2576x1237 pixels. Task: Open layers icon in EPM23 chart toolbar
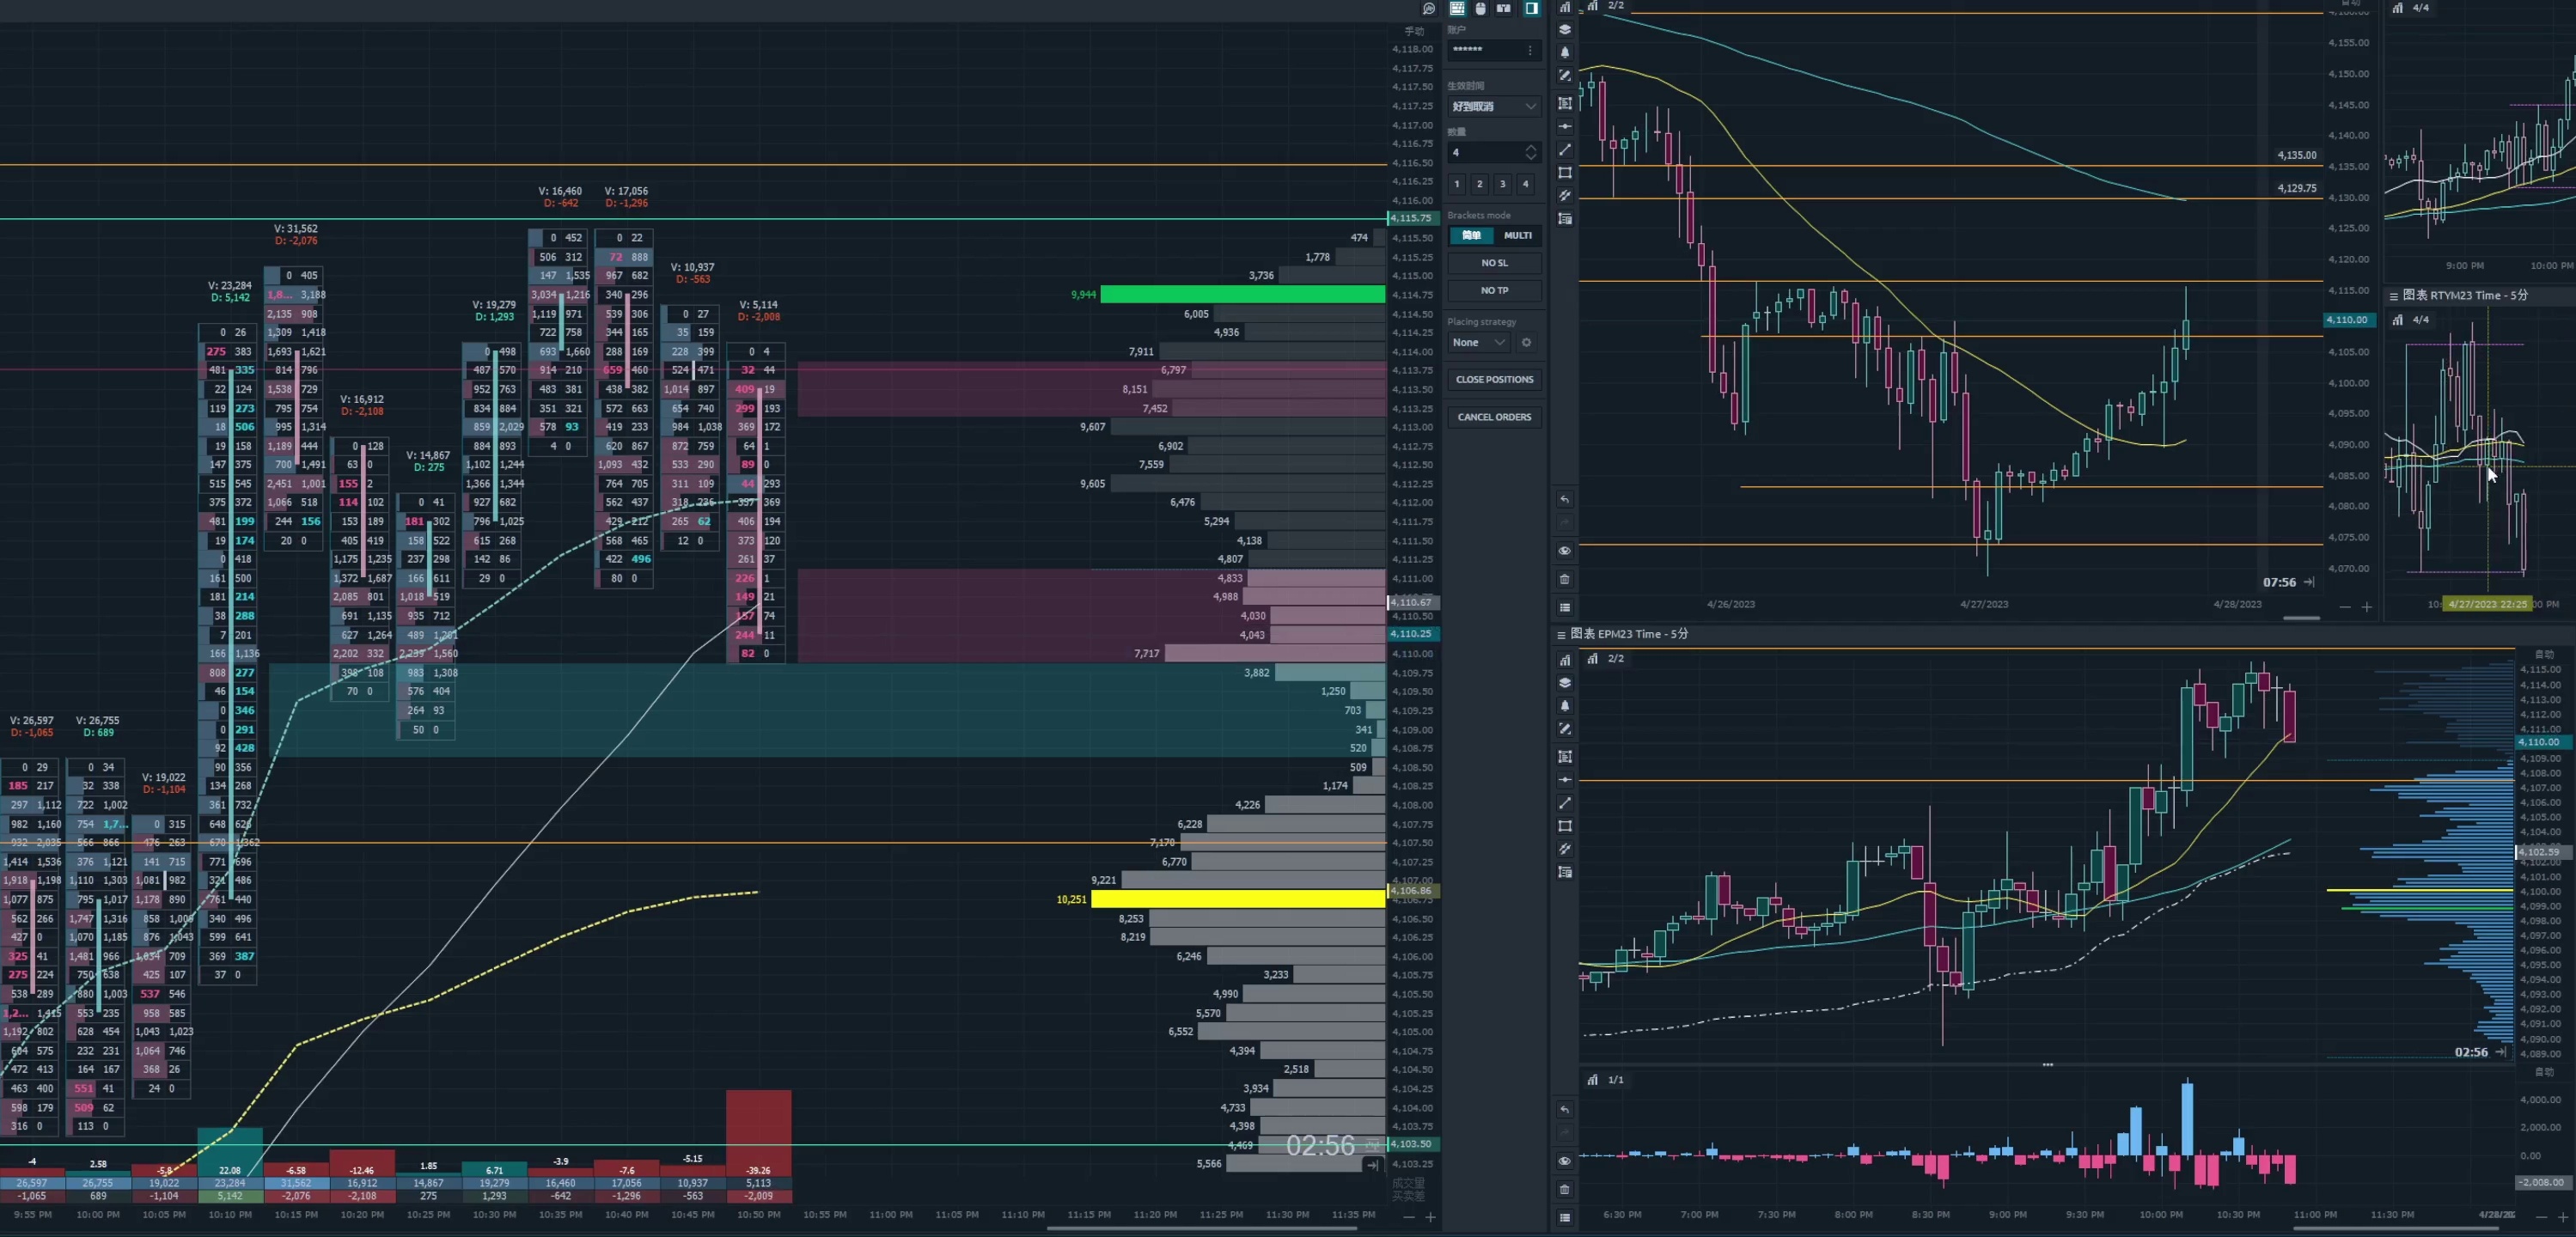coord(1565,683)
